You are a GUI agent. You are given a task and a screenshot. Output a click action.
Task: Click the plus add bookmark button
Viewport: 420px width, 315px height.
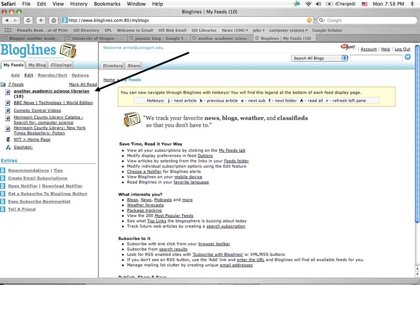coord(41,21)
